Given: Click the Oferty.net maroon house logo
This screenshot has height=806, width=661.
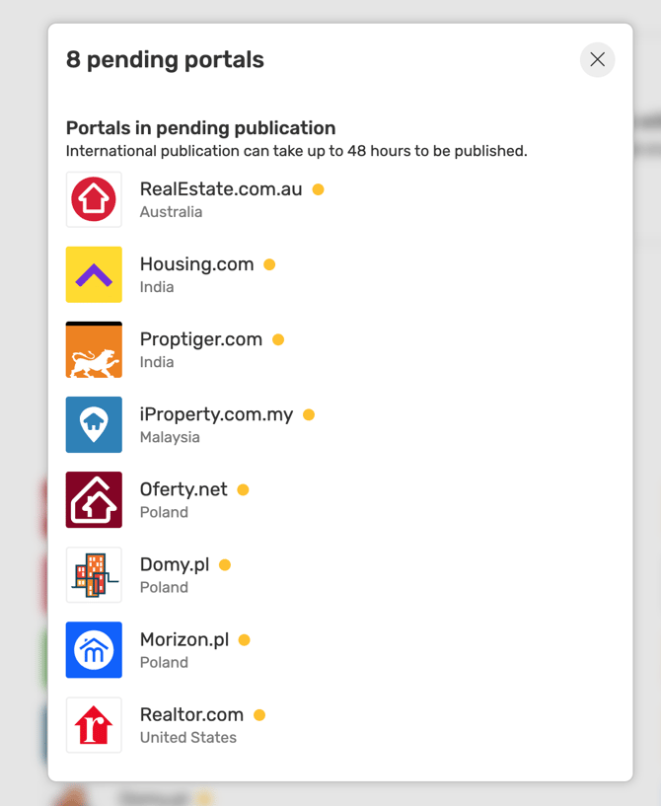Looking at the screenshot, I should point(94,499).
